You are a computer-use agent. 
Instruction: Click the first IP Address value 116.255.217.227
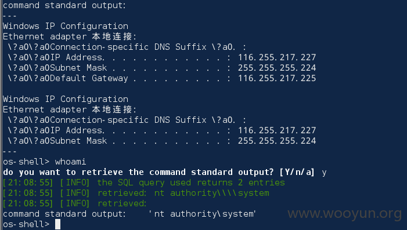coord(277,57)
